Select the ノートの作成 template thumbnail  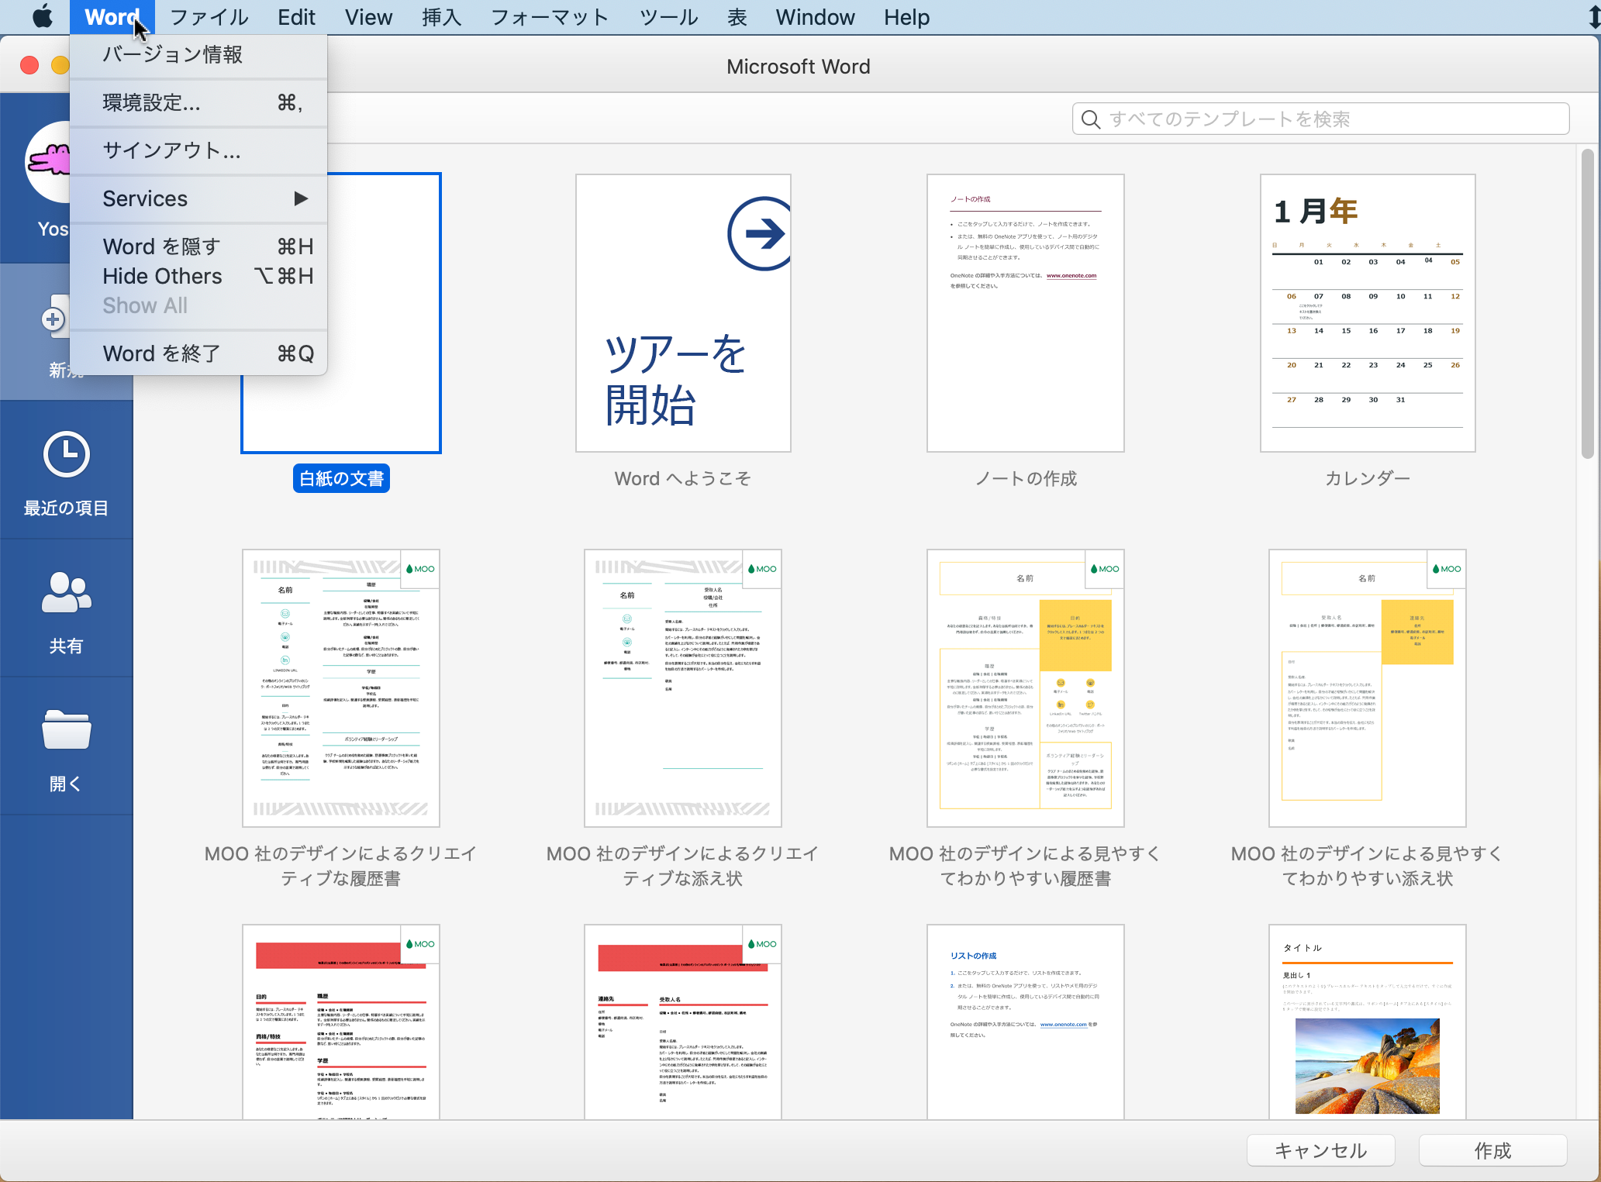[1025, 313]
